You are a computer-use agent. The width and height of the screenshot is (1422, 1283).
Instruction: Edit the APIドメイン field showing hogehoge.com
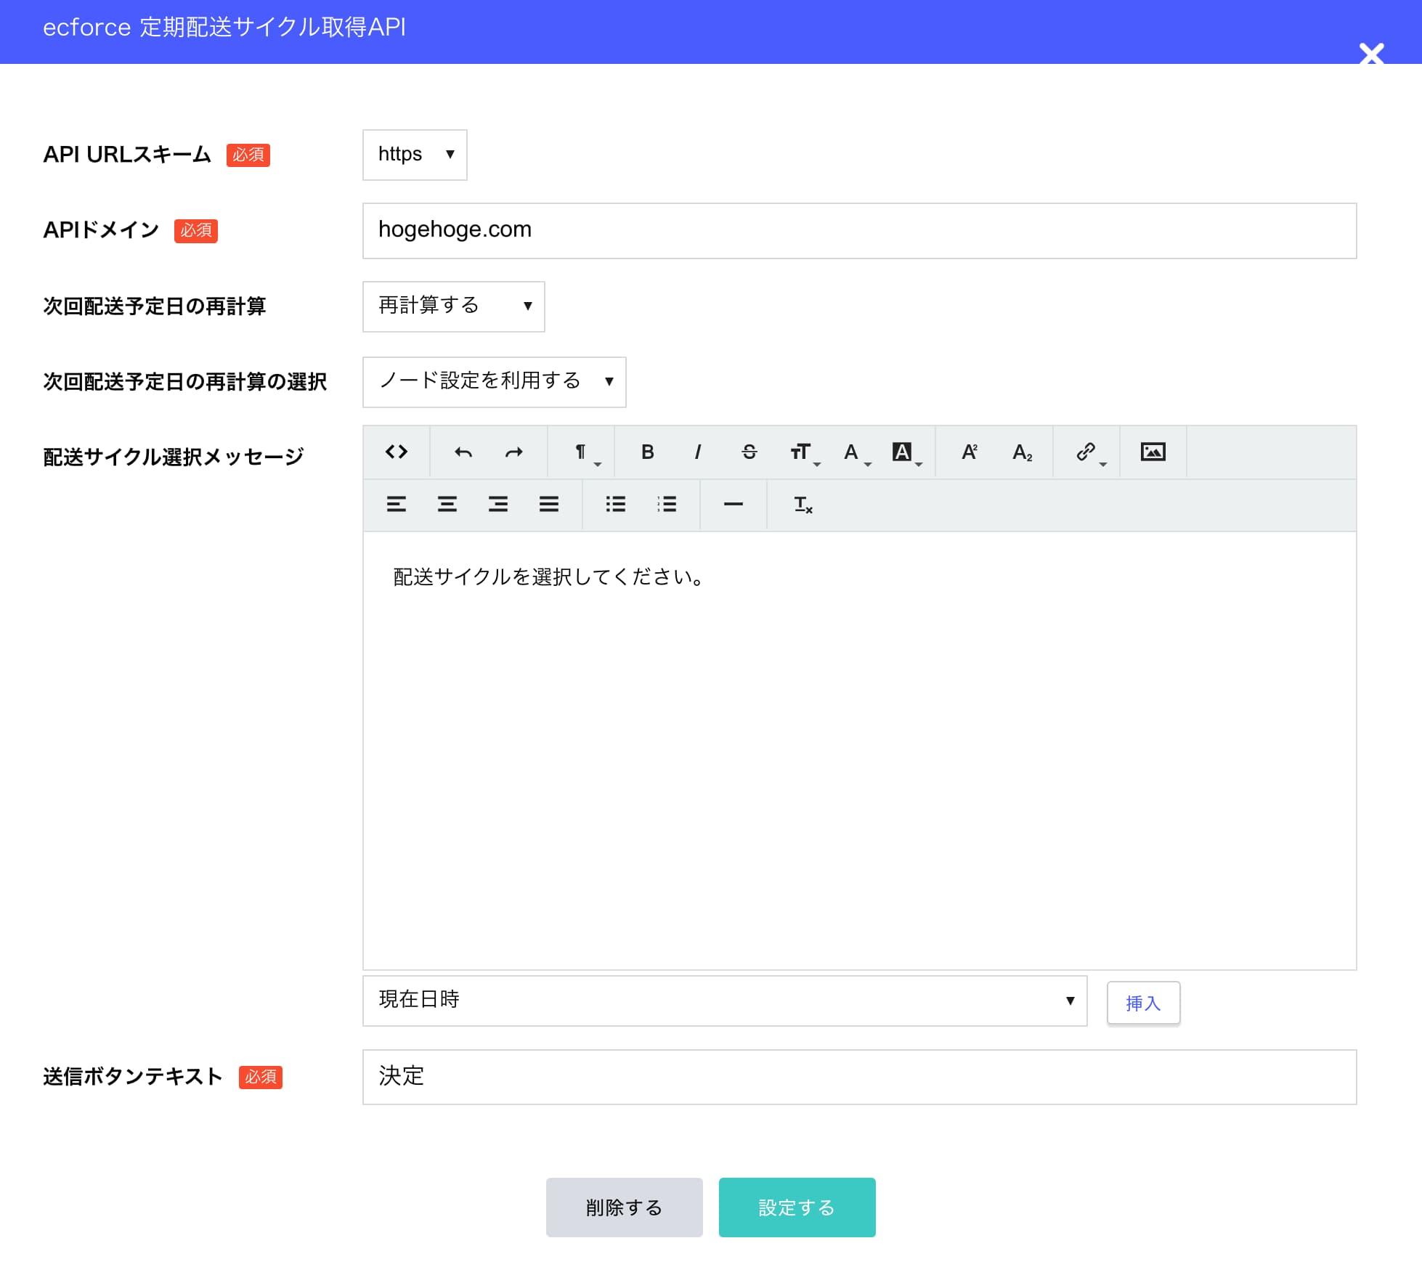858,230
